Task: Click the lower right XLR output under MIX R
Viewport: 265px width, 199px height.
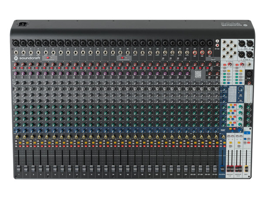Action: coord(250,55)
